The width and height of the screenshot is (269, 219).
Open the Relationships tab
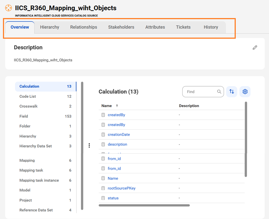(x=84, y=27)
